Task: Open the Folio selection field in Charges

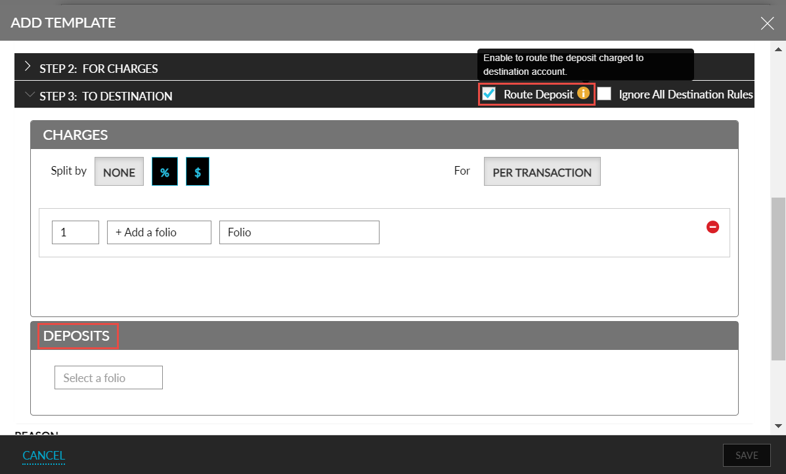Action: (x=299, y=232)
